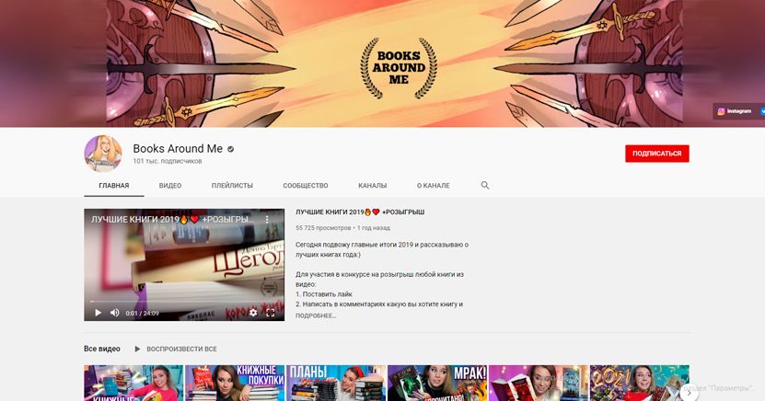The image size is (765, 401).
Task: Open the МРАК! video thumbnail
Action: tap(437, 383)
